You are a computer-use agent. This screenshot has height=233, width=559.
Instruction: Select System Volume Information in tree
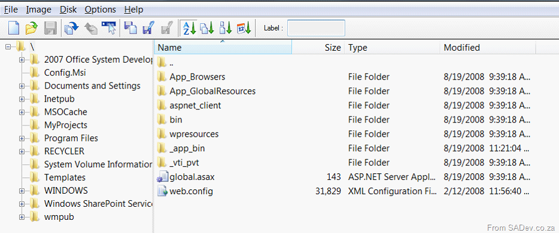point(98,164)
